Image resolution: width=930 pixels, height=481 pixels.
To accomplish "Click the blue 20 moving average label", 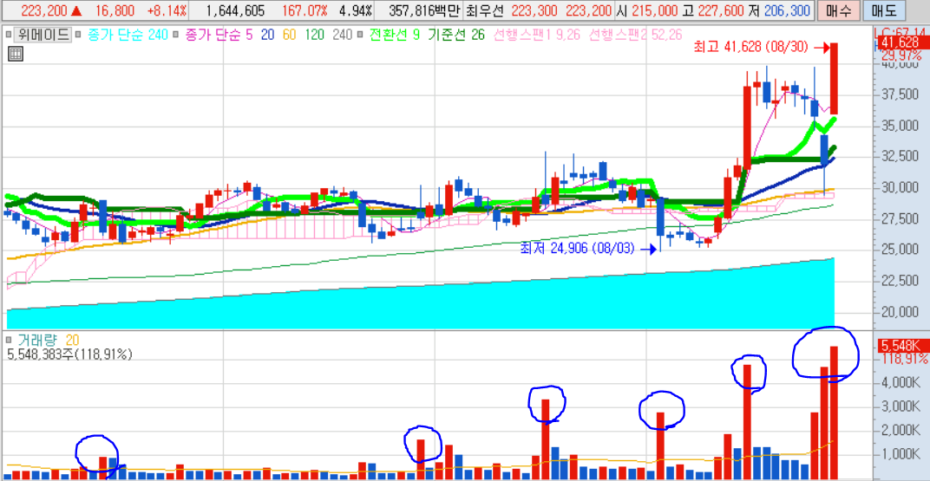I will [267, 36].
